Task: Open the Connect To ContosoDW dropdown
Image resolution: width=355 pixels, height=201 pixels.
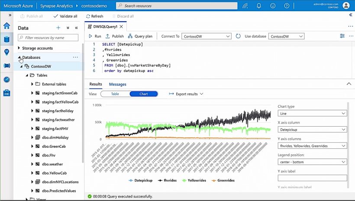Action: click(x=207, y=37)
